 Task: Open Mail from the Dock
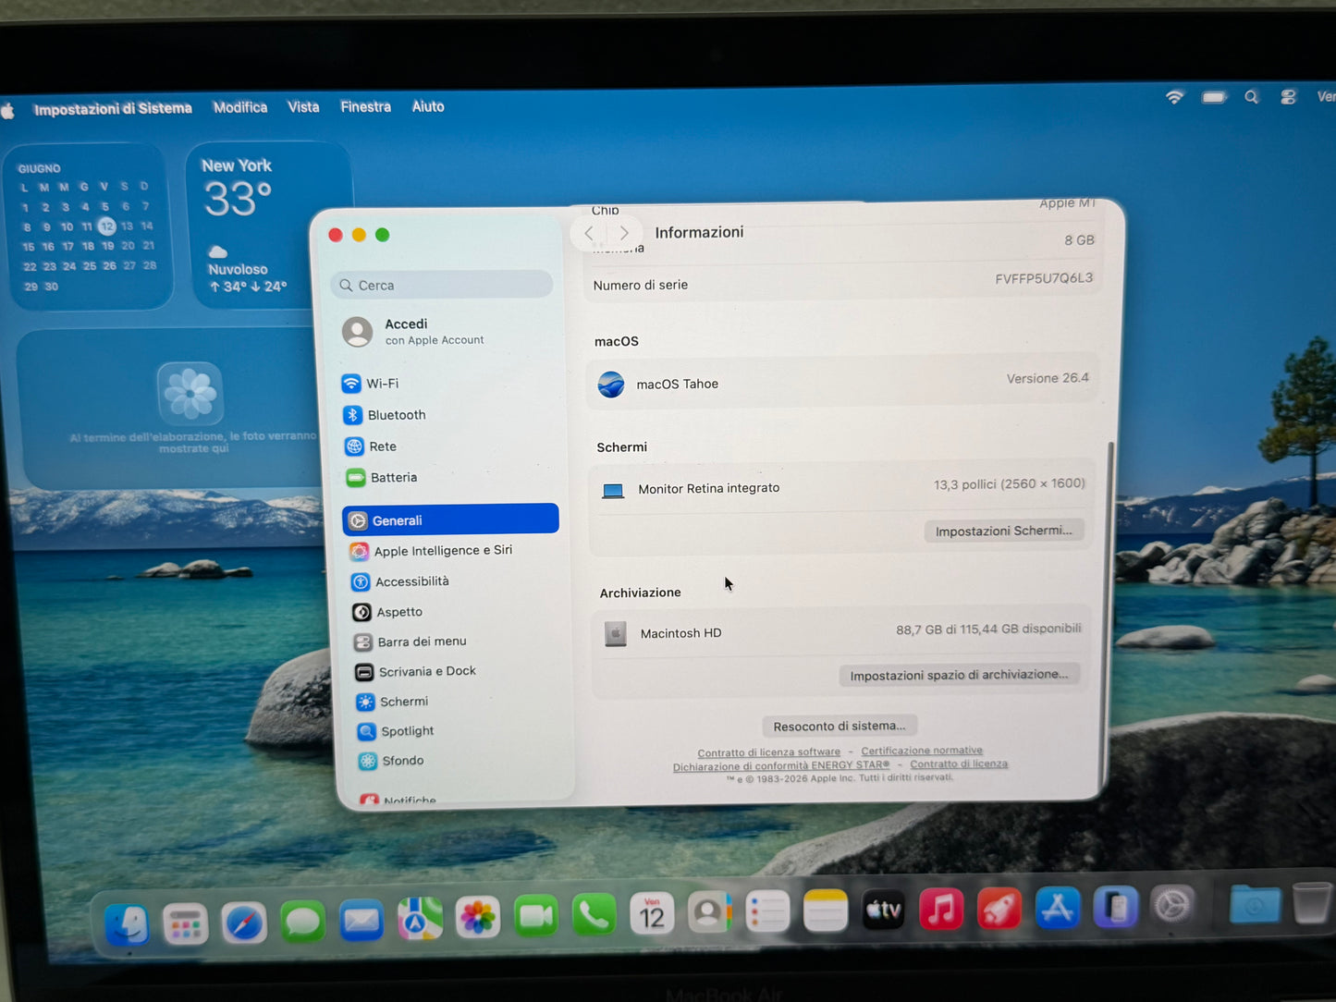click(361, 921)
